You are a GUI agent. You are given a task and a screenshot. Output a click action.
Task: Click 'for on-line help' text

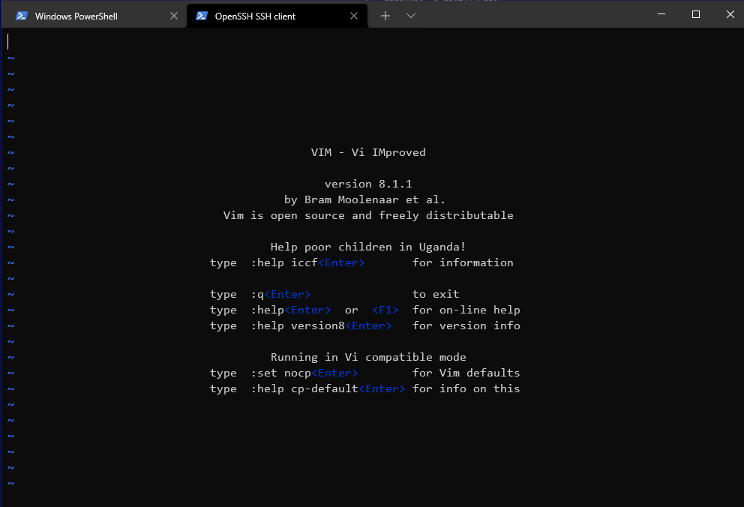click(x=466, y=310)
